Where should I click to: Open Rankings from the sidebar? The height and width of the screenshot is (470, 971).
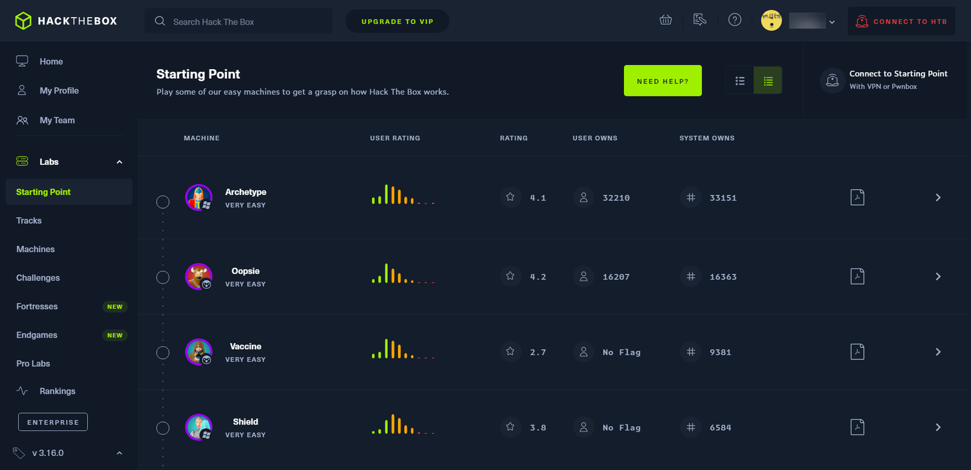(x=57, y=391)
